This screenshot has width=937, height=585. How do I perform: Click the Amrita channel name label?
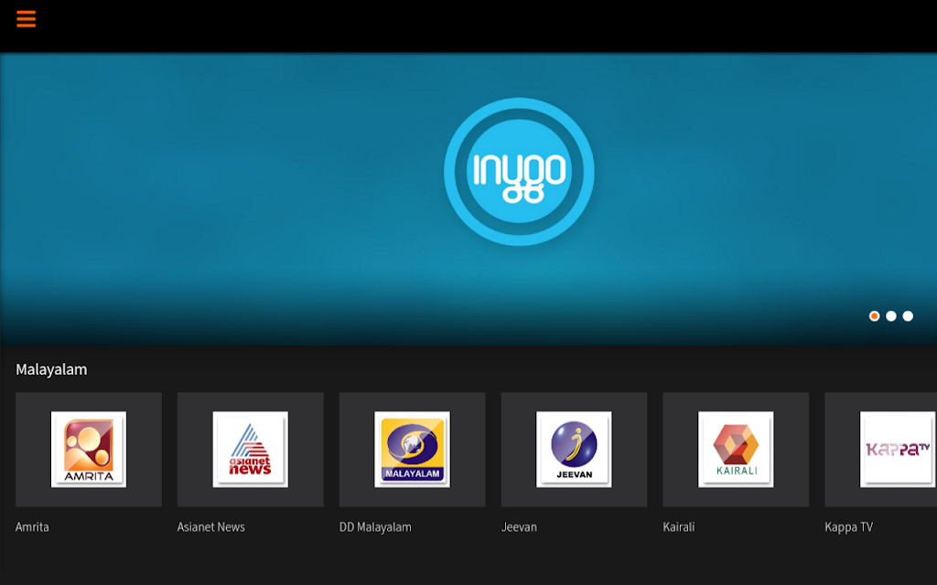(x=32, y=527)
